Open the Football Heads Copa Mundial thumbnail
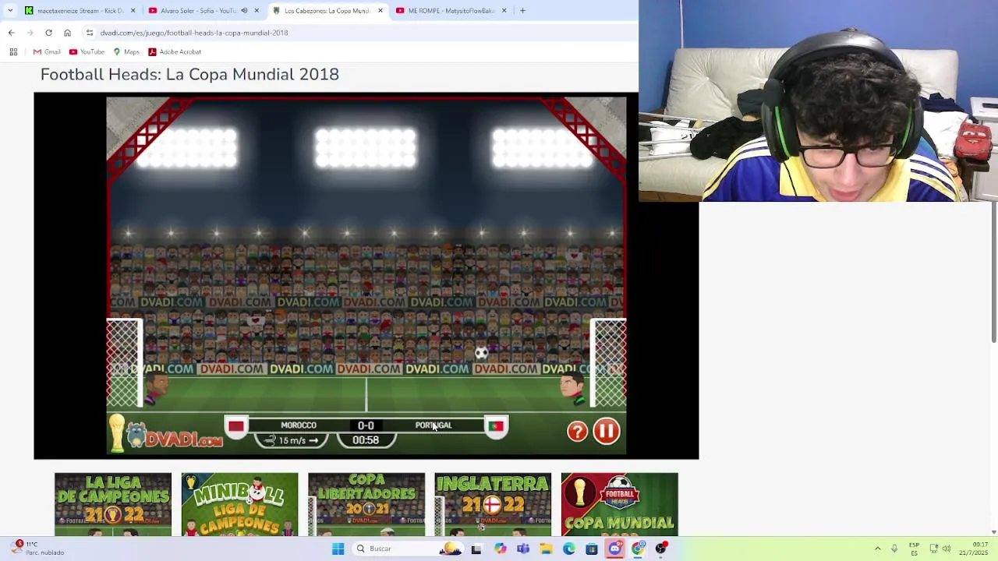This screenshot has height=561, width=998. click(x=619, y=504)
